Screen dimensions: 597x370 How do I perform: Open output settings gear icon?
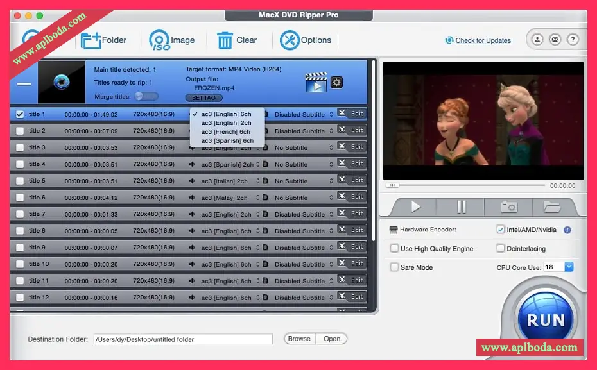tap(336, 82)
